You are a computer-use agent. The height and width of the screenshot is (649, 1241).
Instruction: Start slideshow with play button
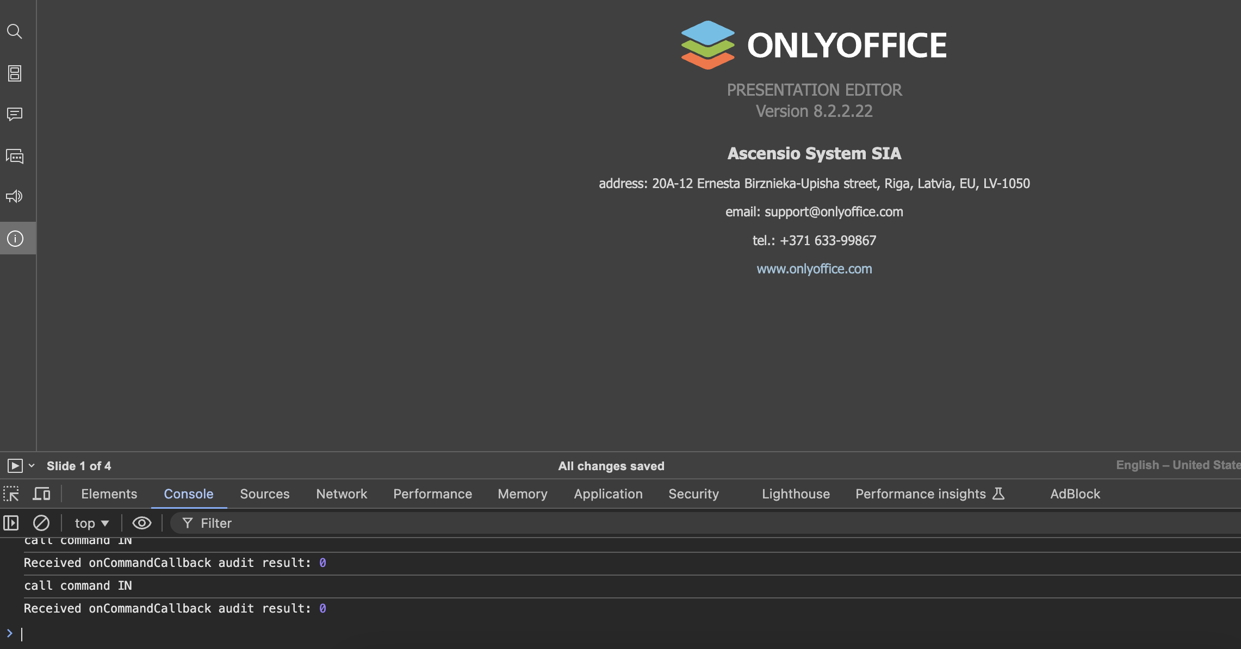click(x=15, y=466)
